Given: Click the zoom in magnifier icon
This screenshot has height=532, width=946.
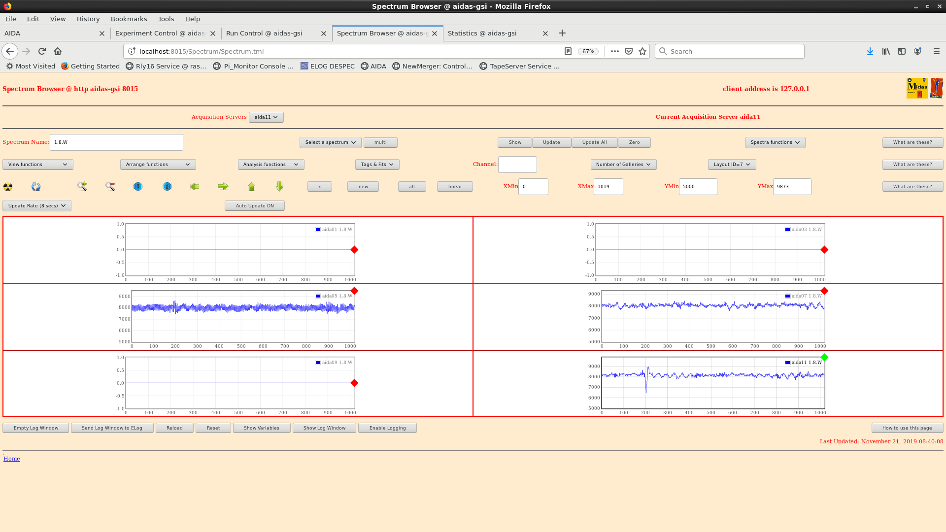Looking at the screenshot, I should point(82,186).
